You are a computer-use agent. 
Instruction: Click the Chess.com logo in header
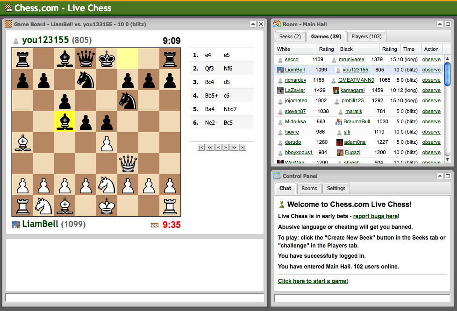pos(8,8)
